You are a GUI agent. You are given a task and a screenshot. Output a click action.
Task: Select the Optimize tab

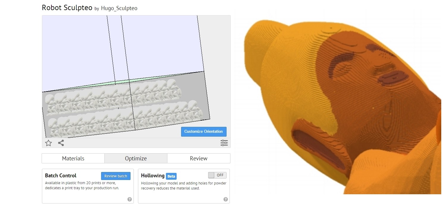click(x=136, y=158)
